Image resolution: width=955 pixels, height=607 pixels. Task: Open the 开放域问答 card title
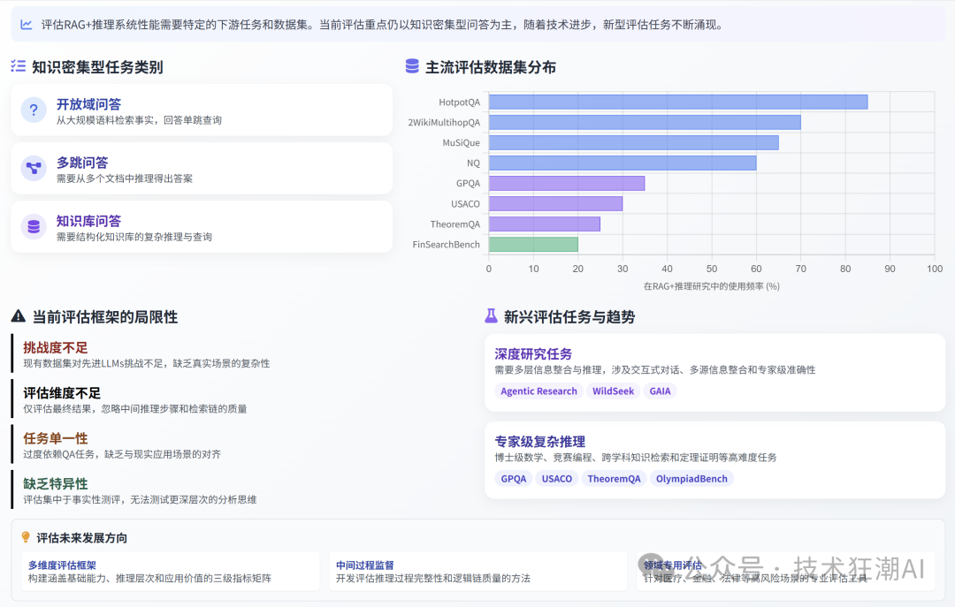[89, 104]
